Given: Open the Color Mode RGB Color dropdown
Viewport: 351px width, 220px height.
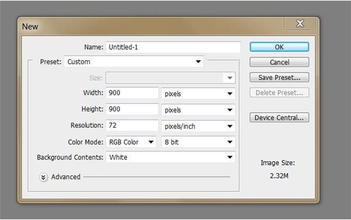Looking at the screenshot, I should 132,142.
